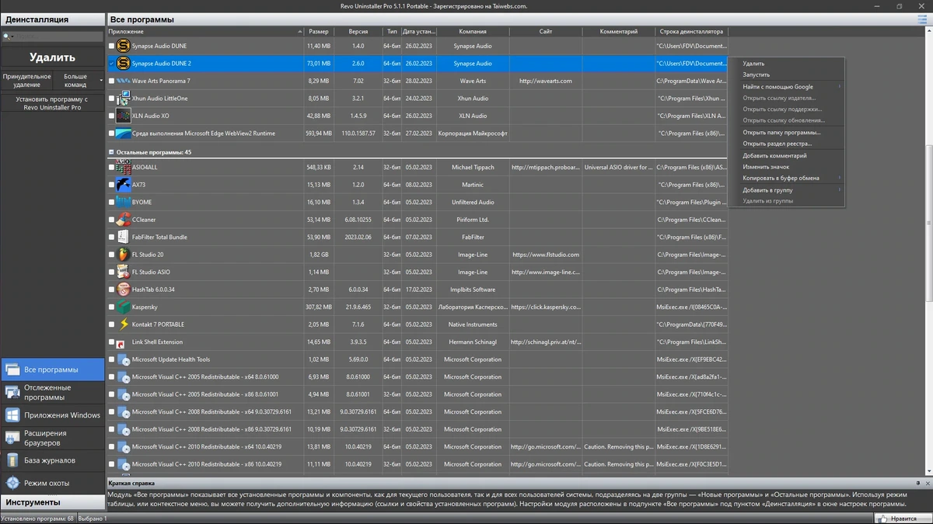Click the https://www.flstudio.com site cell

pyautogui.click(x=546, y=255)
